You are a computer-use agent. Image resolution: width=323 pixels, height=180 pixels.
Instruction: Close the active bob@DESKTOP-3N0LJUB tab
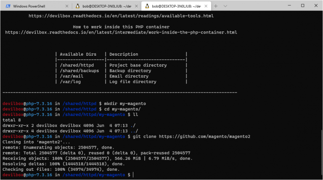tap(205, 6)
